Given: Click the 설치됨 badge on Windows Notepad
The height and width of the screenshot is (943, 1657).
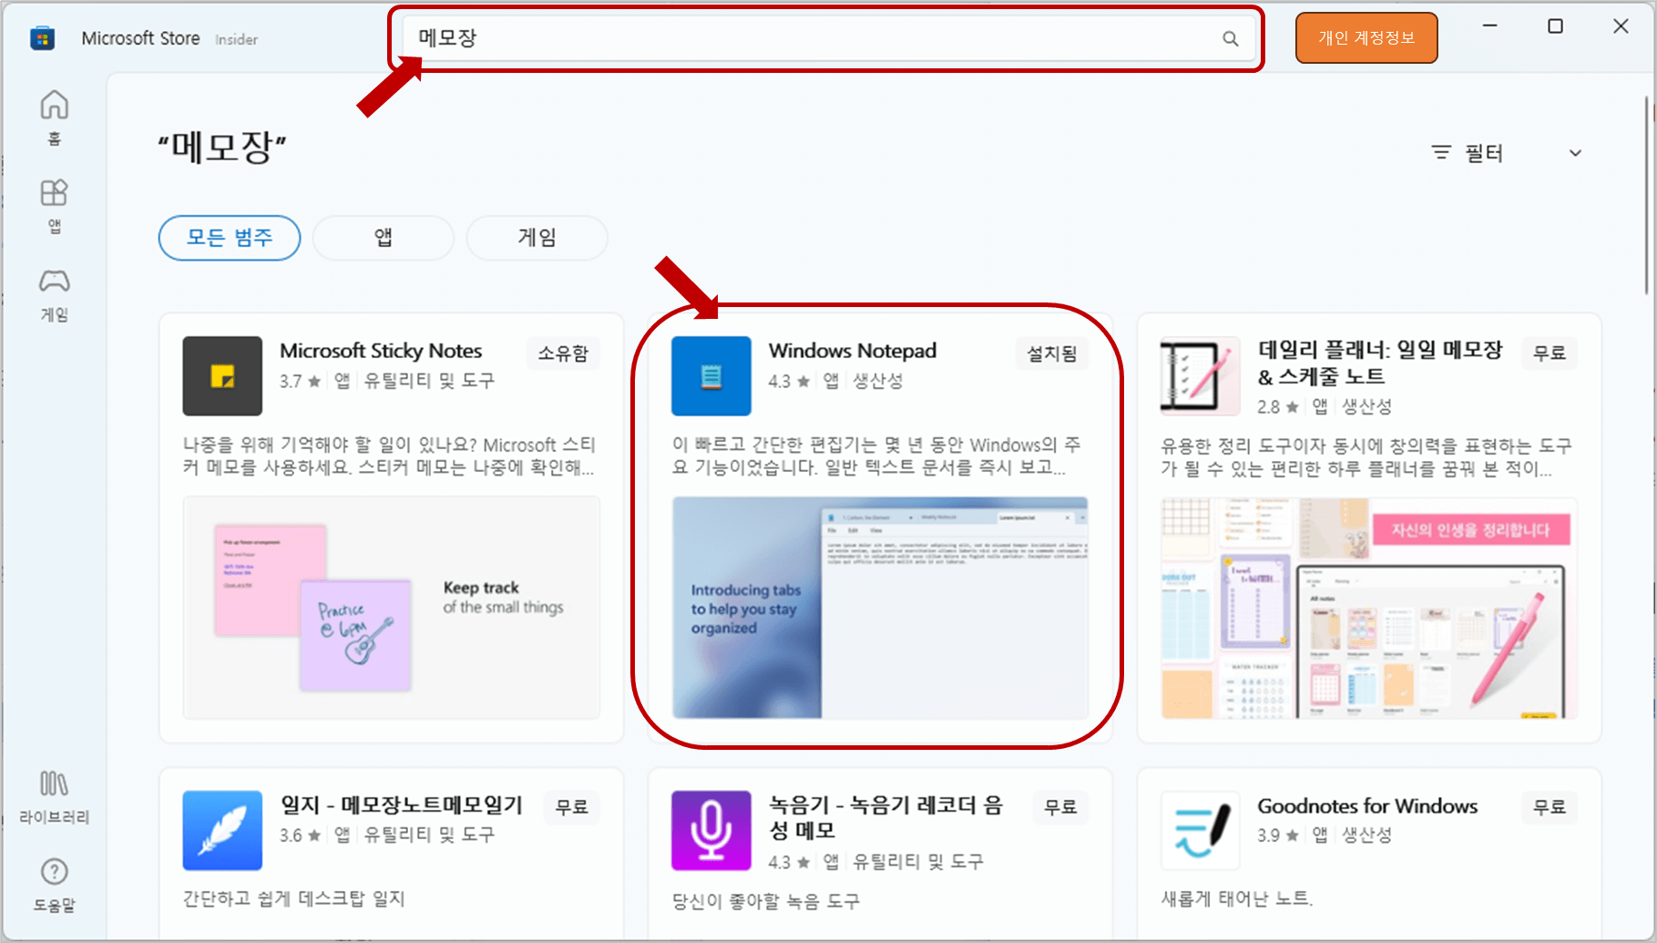Looking at the screenshot, I should tap(1052, 354).
